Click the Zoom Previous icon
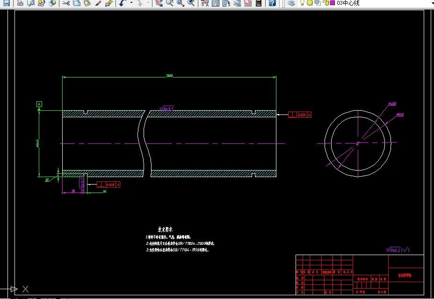The width and height of the screenshot is (434, 299). (191, 3)
